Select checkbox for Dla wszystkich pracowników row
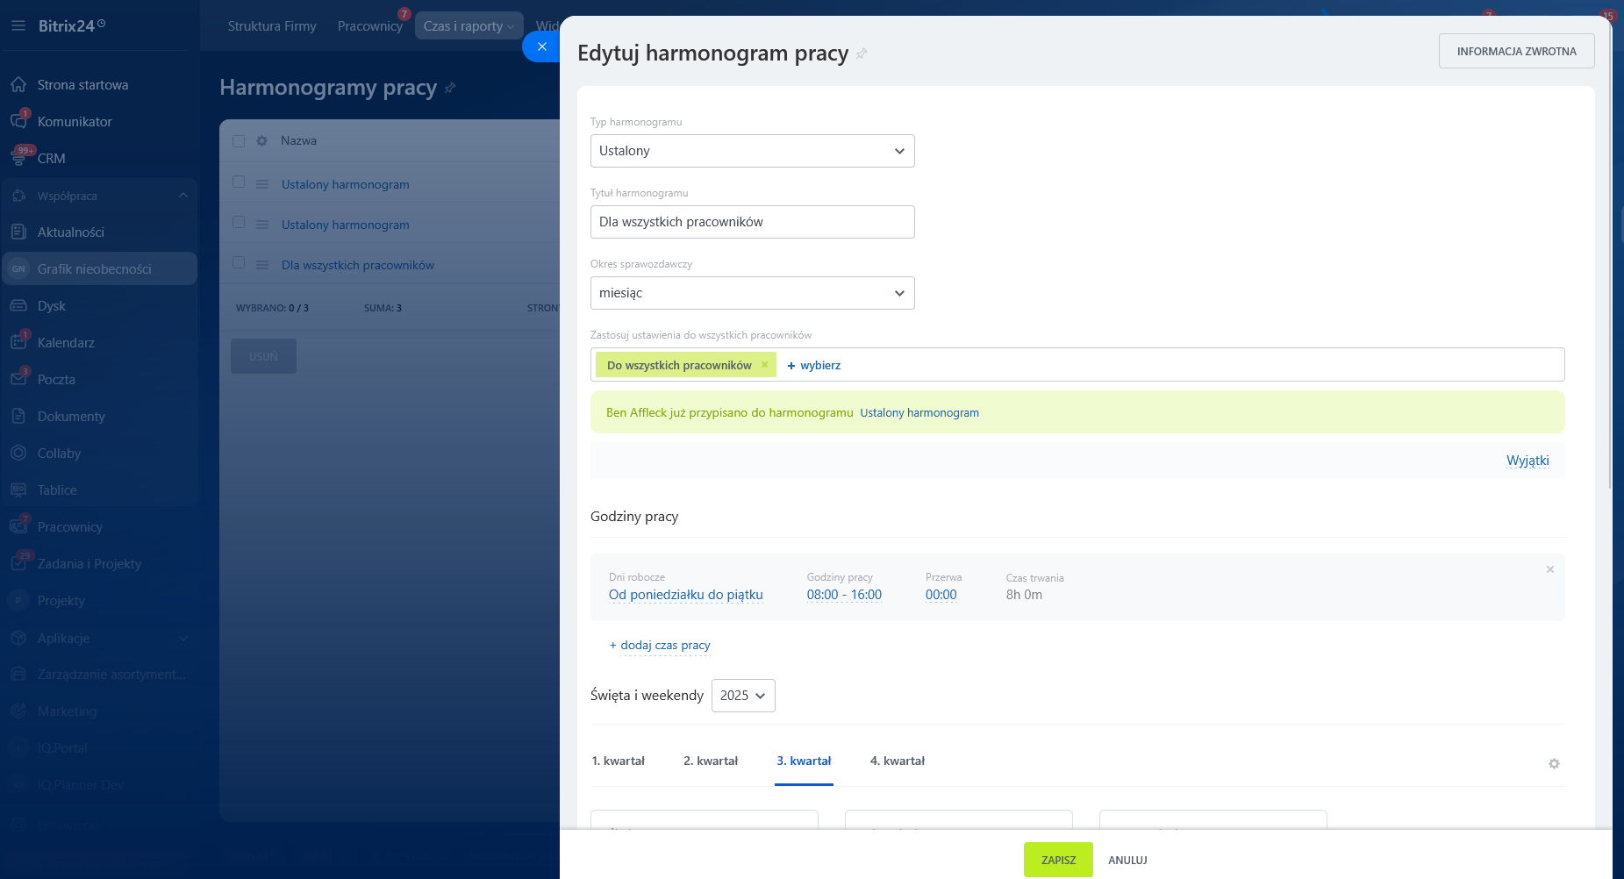Viewport: 1624px width, 879px height. coord(239,263)
